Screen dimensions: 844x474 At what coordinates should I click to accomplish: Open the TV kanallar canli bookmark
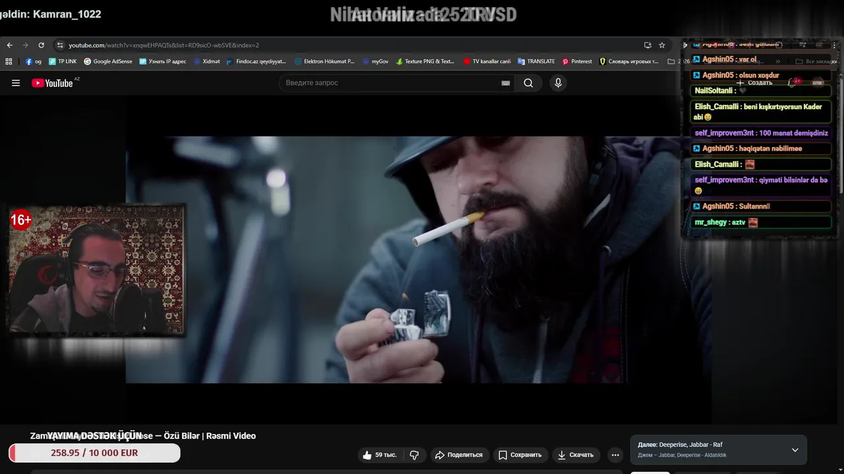point(487,61)
